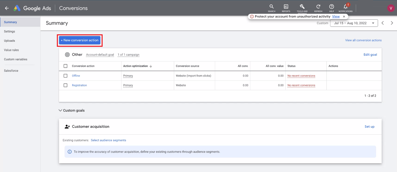Click the Actions column header
Screen dimensions: 397x172
333,66
